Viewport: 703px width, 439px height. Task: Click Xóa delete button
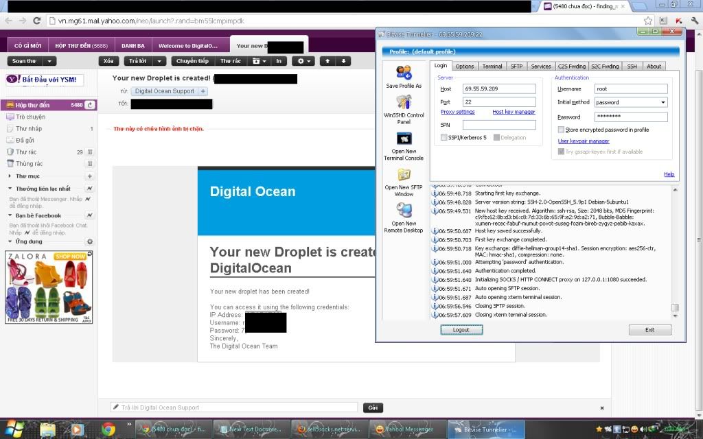[108, 61]
